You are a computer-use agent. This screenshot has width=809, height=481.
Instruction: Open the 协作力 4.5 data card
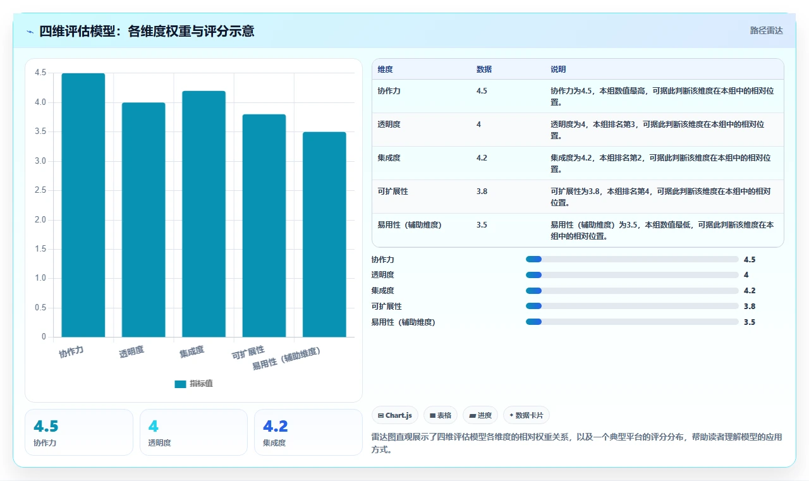pyautogui.click(x=79, y=432)
